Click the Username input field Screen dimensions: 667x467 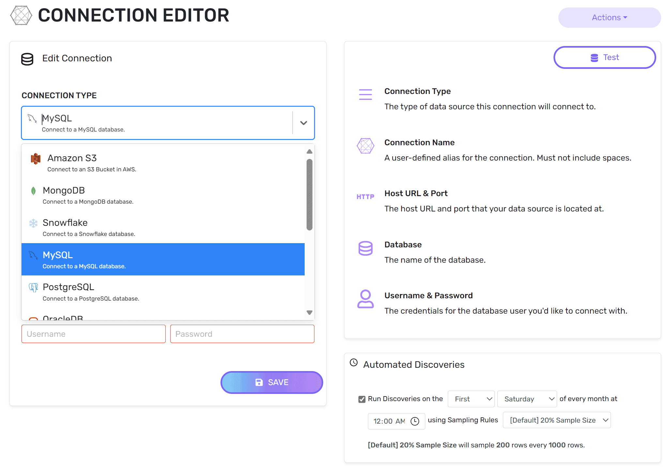94,334
